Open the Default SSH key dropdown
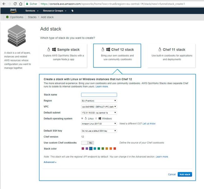Viewport: 204px width, 189px height. 99,131
